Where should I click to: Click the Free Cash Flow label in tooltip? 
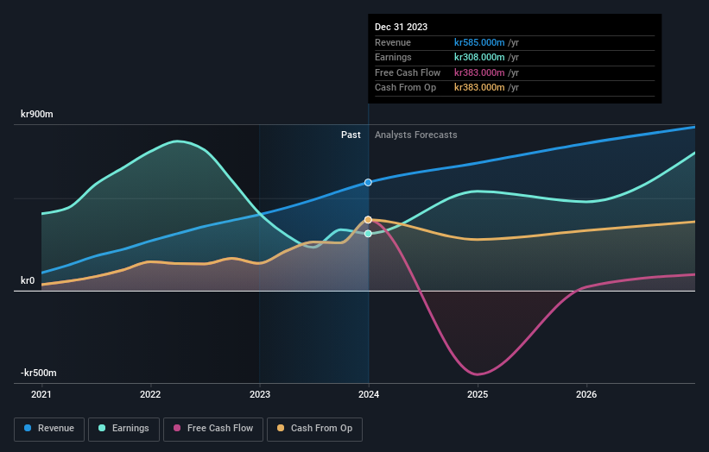pos(408,72)
